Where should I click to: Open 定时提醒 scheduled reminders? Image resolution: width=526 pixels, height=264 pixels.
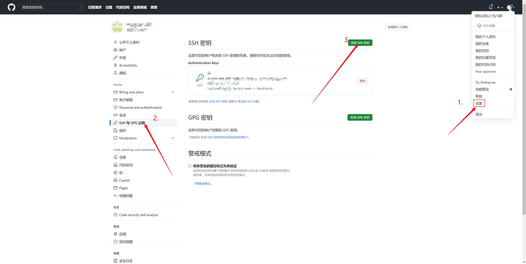[x=126, y=241]
